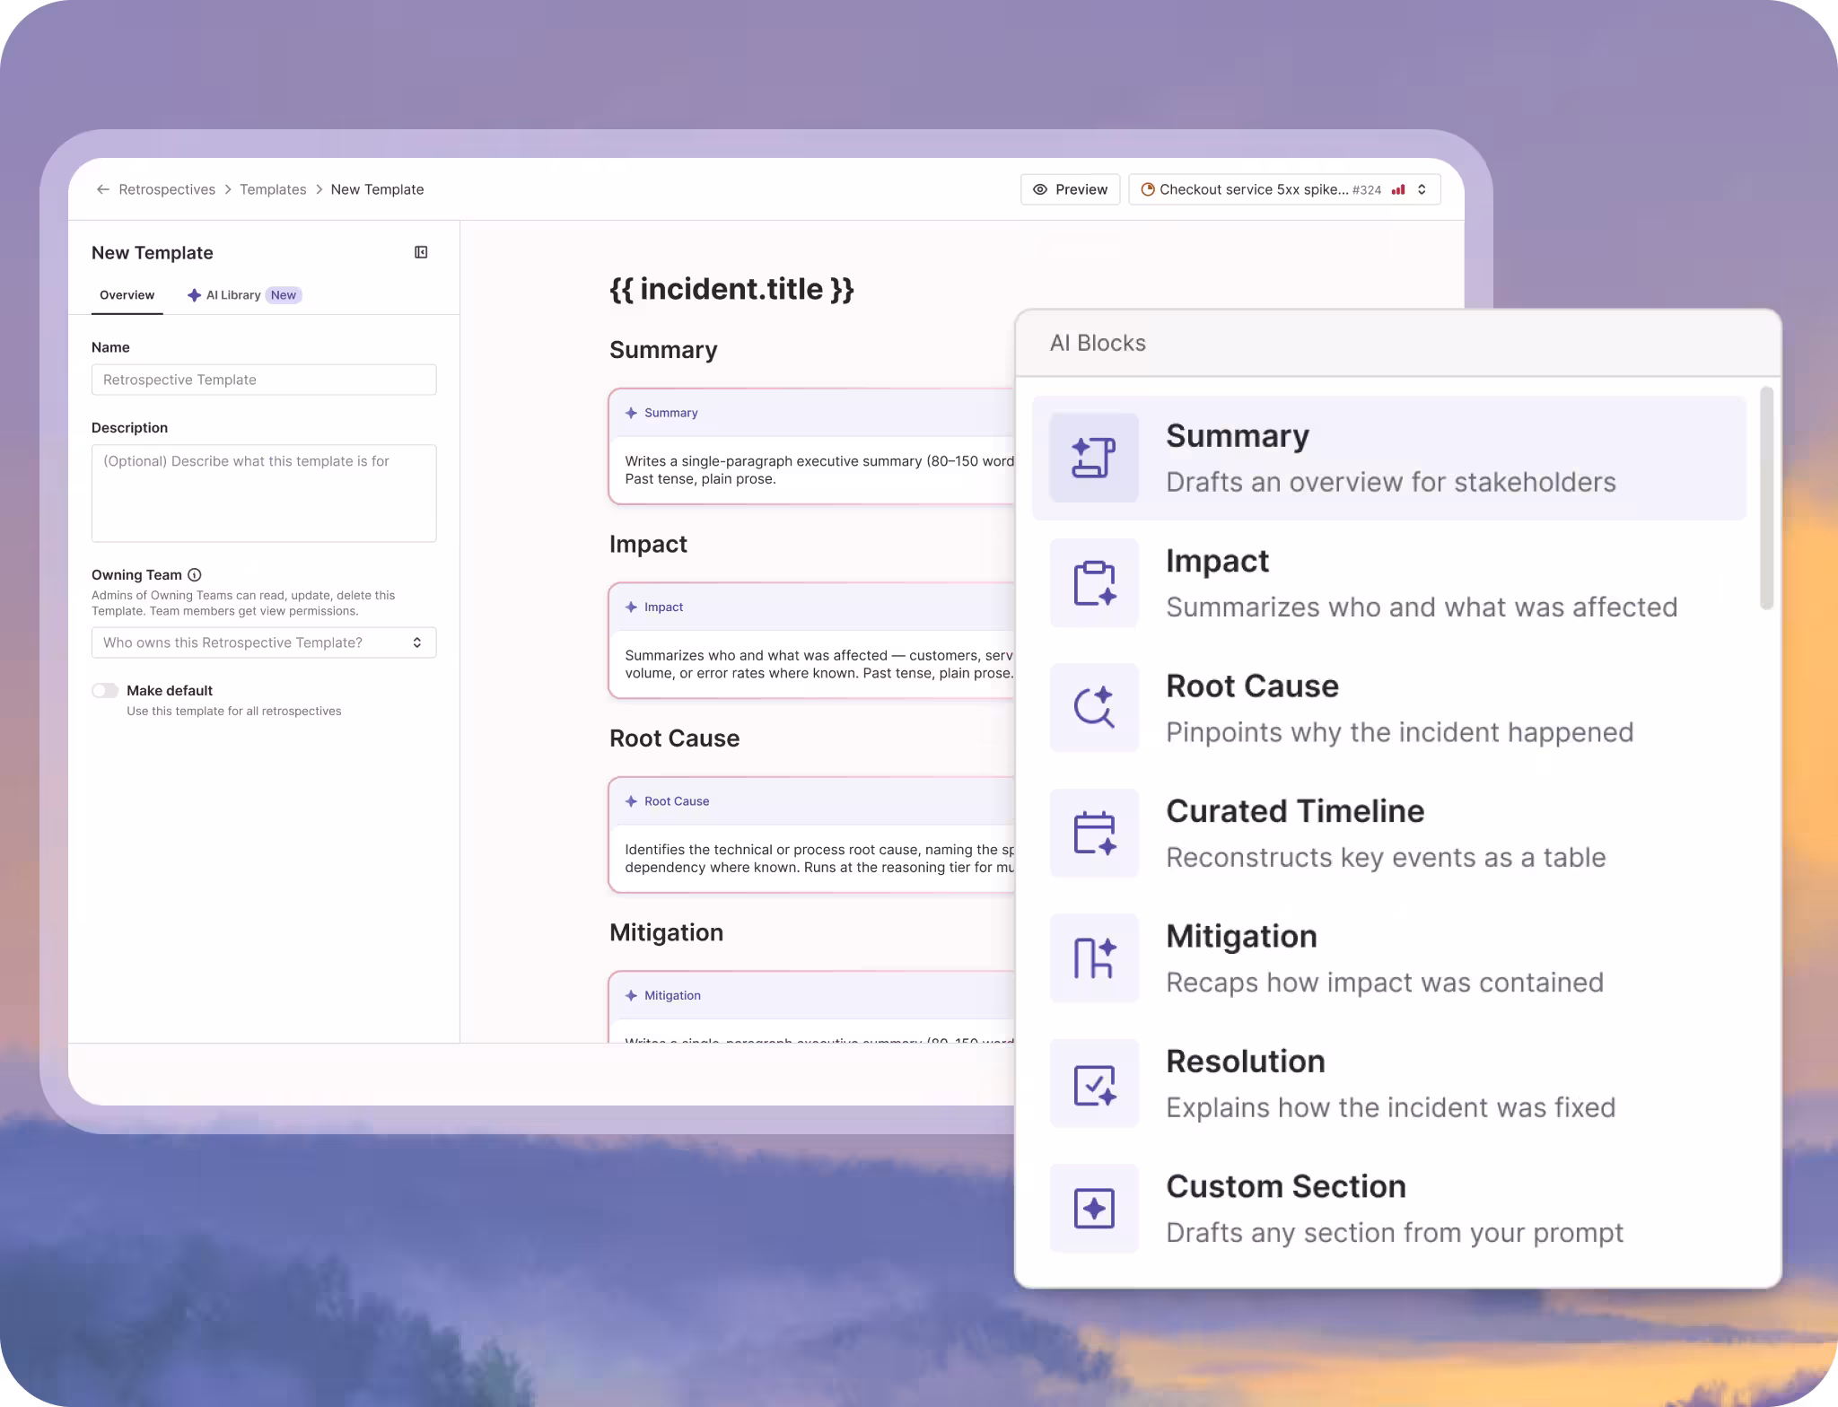The image size is (1838, 1407).
Task: Click the {{ incident.title }} heading
Action: click(731, 289)
